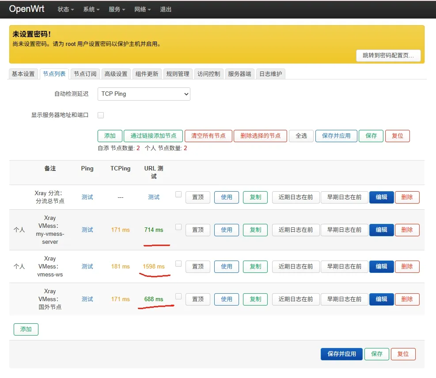Image resolution: width=436 pixels, height=378 pixels.
Task: Go to password config page button
Action: [388, 55]
